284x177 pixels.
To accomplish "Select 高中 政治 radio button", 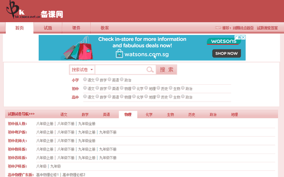I will coord(183,96).
